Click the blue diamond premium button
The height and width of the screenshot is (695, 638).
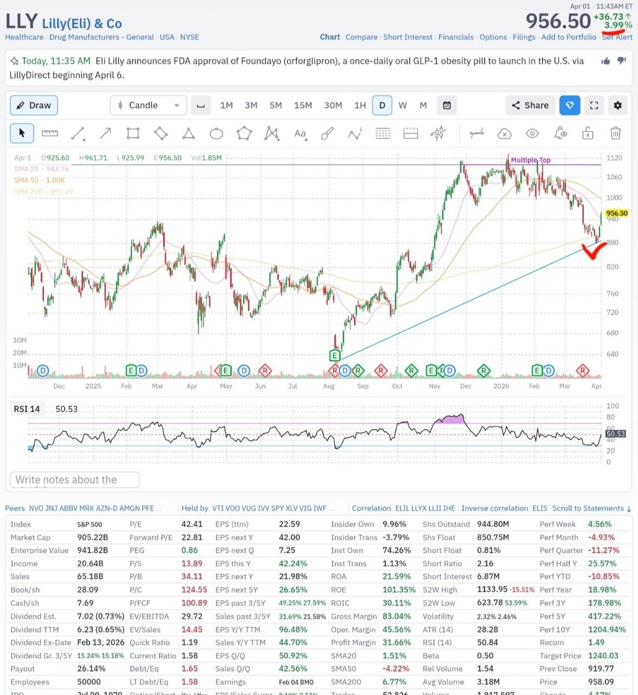pyautogui.click(x=570, y=105)
